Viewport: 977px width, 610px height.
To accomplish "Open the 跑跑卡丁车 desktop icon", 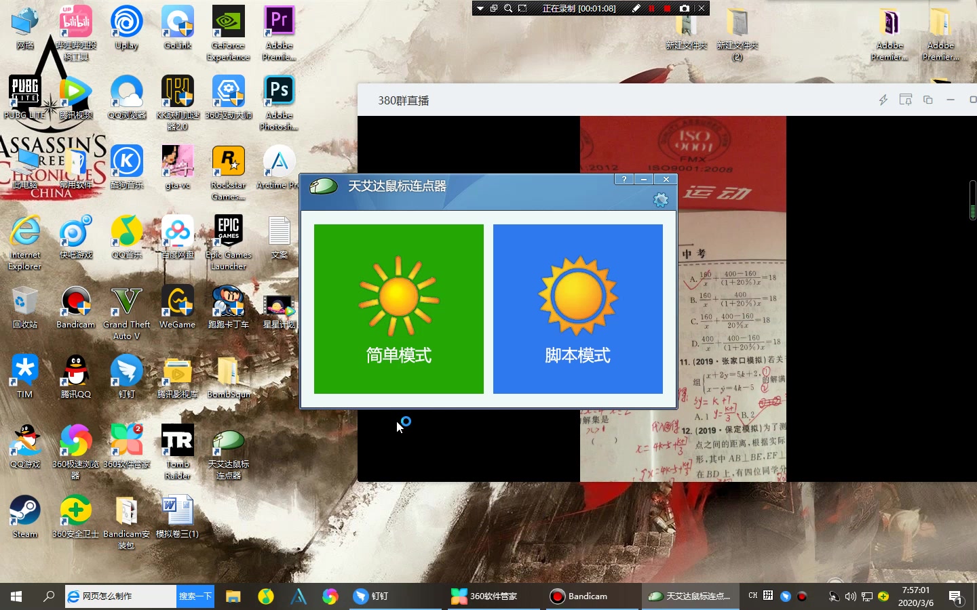I will point(229,307).
